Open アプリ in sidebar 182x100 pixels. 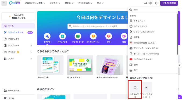(18, 59)
